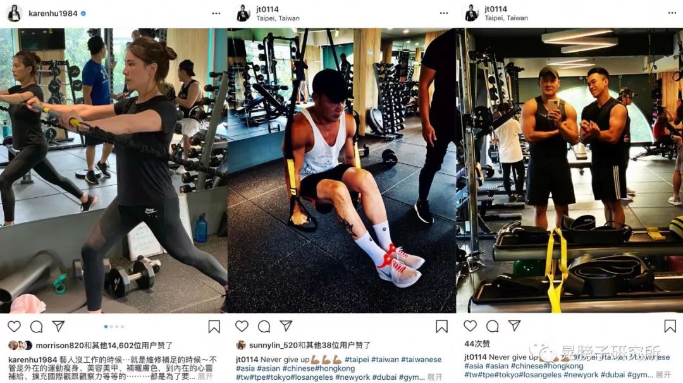Open three-dot menu on middle jt0114 post
Screen dimensions: 683x383
(444, 13)
